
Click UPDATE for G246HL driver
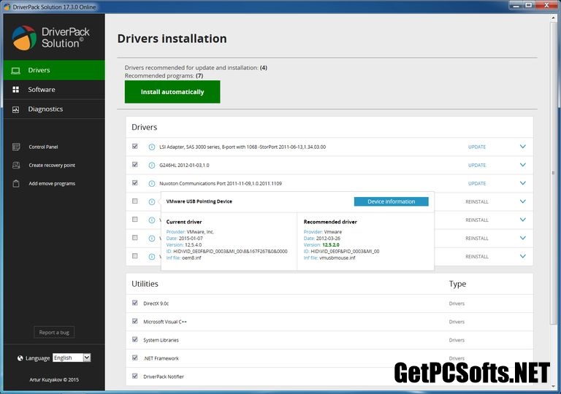[x=477, y=165]
